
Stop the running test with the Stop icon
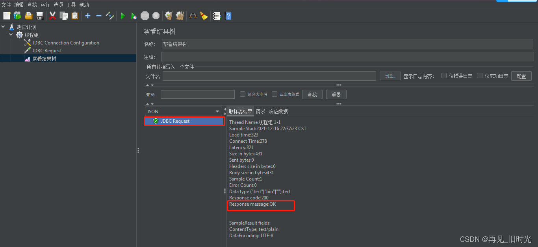[145, 16]
